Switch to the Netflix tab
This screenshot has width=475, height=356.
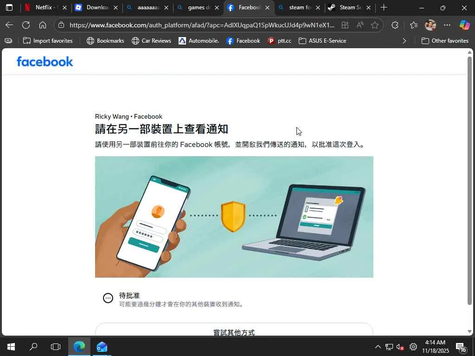[46, 7]
